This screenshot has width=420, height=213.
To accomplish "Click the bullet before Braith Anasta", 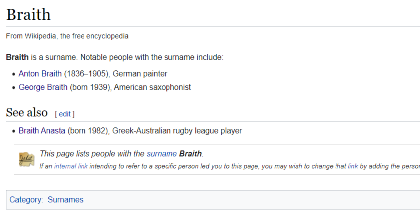I will tap(14, 131).
